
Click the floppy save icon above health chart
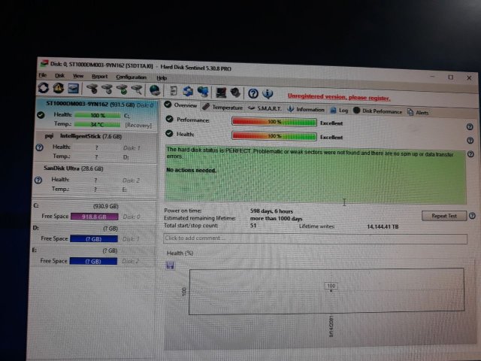(x=171, y=265)
